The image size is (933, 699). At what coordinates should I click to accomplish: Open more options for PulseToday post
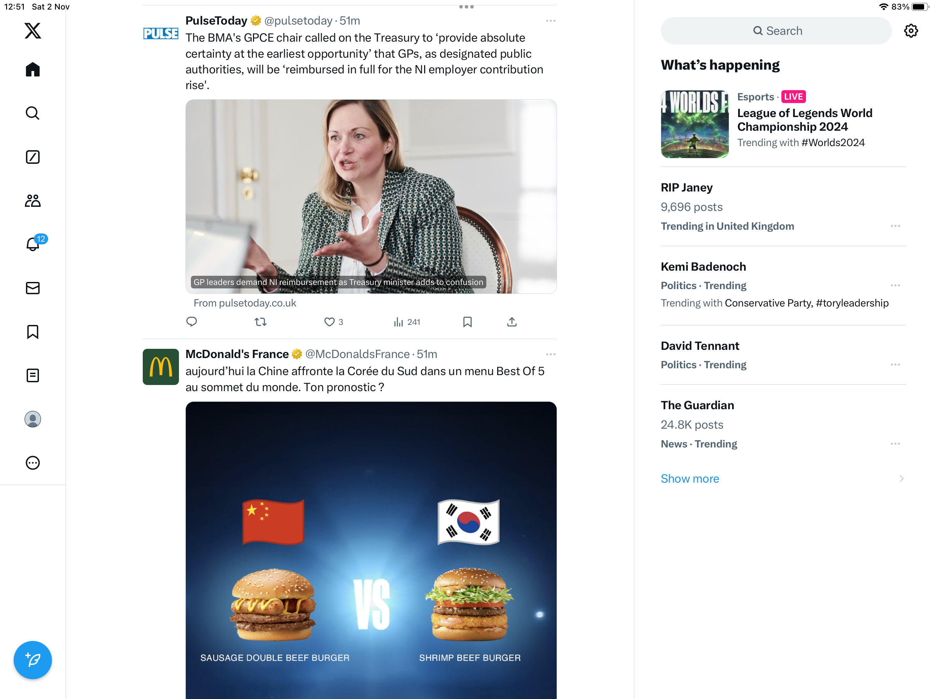coord(551,21)
